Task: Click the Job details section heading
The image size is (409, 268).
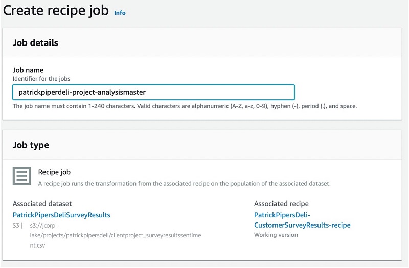Action: tap(35, 43)
